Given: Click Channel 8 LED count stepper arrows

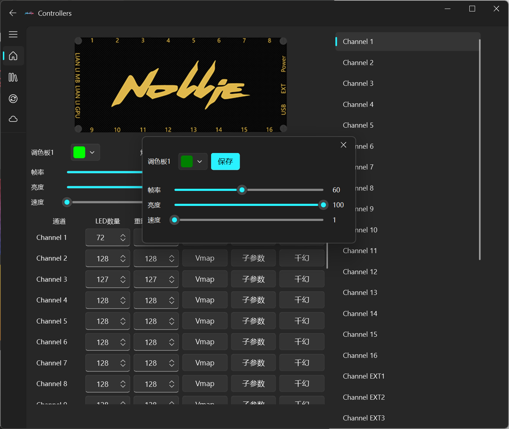Looking at the screenshot, I should point(123,384).
